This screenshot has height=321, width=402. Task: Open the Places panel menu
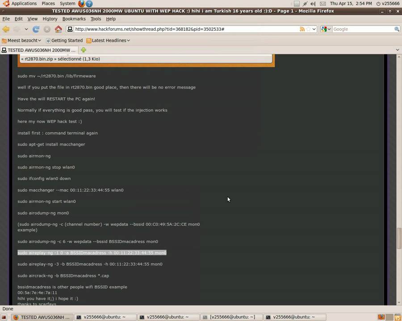tap(48, 4)
